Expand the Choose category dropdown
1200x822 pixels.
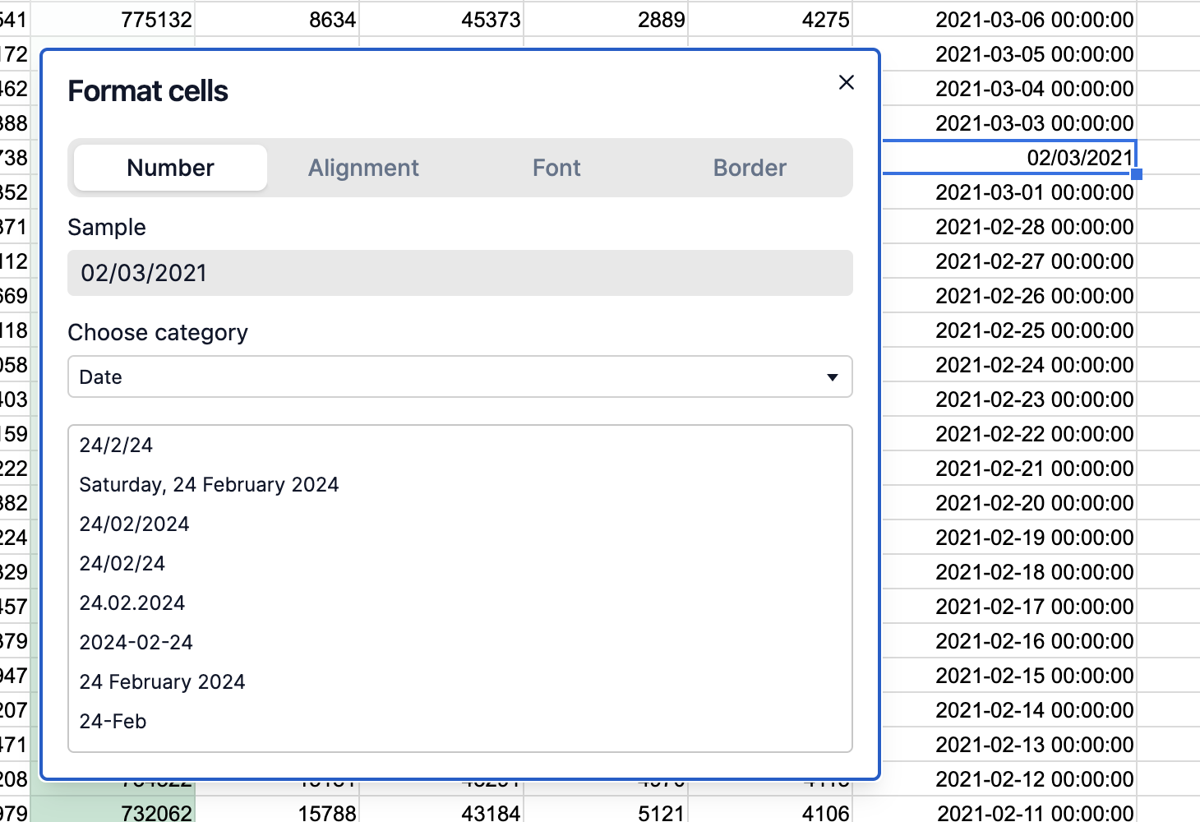(459, 377)
